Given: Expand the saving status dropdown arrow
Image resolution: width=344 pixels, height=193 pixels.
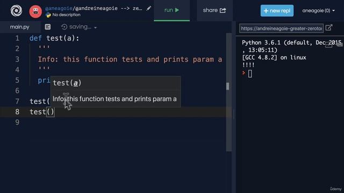Looking at the screenshot, I should tap(96, 27).
